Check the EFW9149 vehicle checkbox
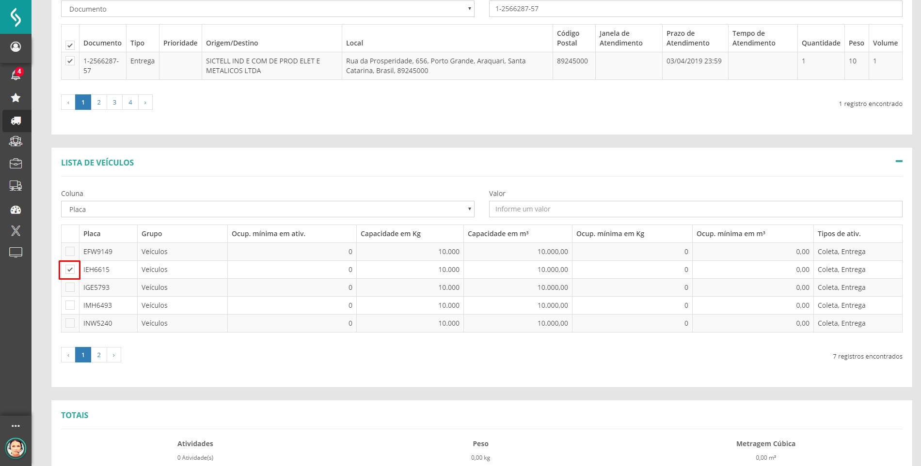The height and width of the screenshot is (466, 921). 70,252
